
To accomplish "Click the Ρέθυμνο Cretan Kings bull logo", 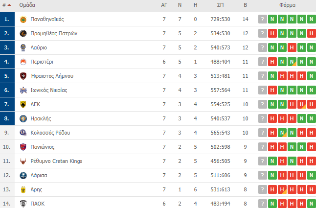I will [23, 161].
